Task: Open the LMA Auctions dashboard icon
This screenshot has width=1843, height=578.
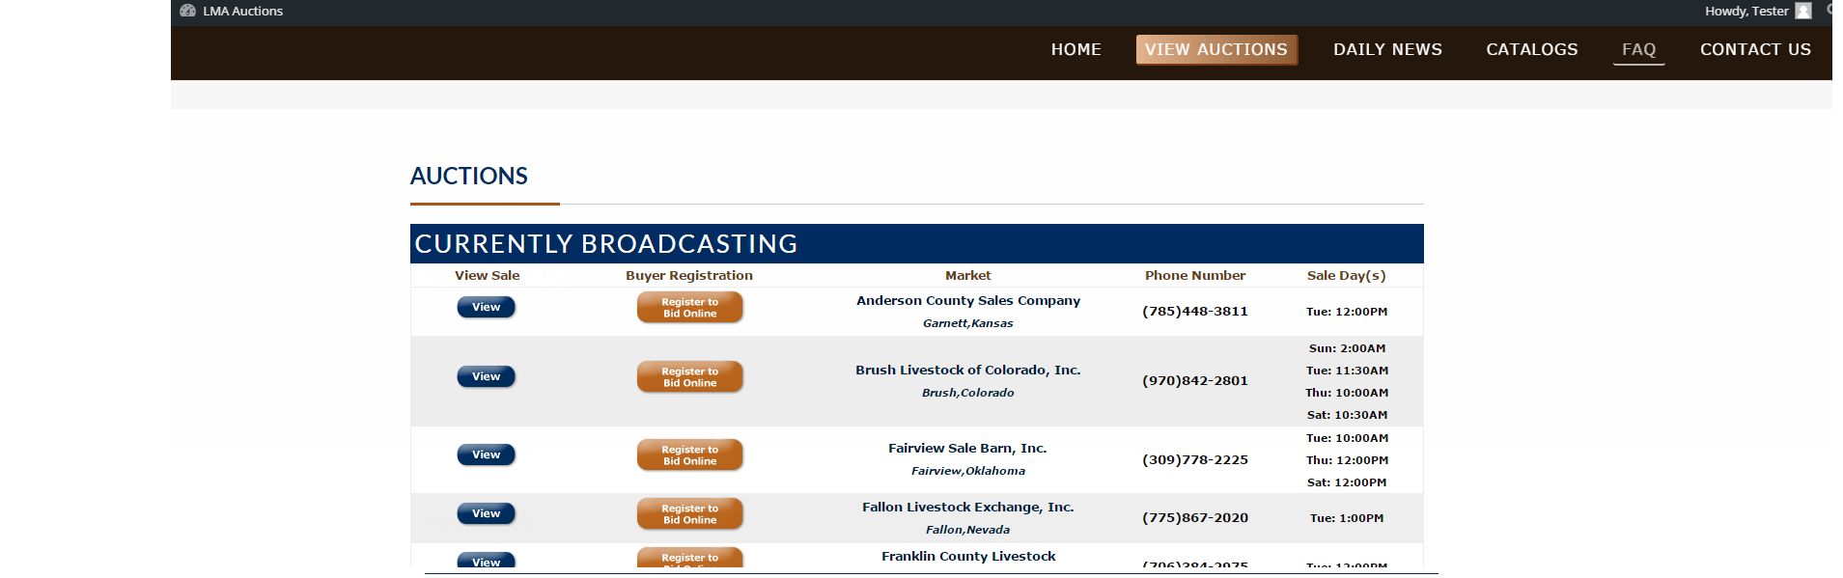Action: (x=187, y=11)
